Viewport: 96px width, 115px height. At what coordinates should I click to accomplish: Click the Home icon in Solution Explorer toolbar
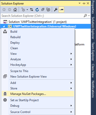tap(15, 10)
